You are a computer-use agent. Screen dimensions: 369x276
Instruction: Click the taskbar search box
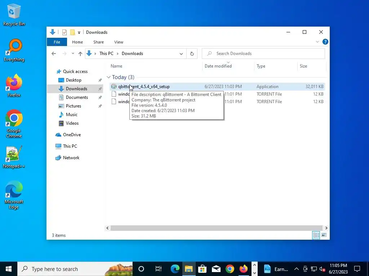tap(75, 269)
